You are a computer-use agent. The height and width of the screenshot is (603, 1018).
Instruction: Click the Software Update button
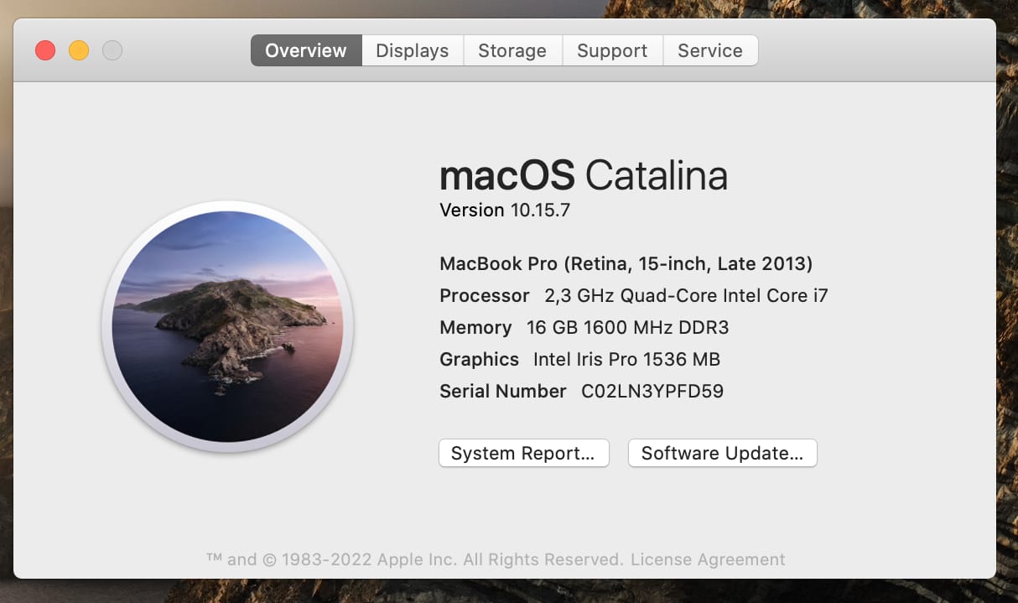click(722, 454)
